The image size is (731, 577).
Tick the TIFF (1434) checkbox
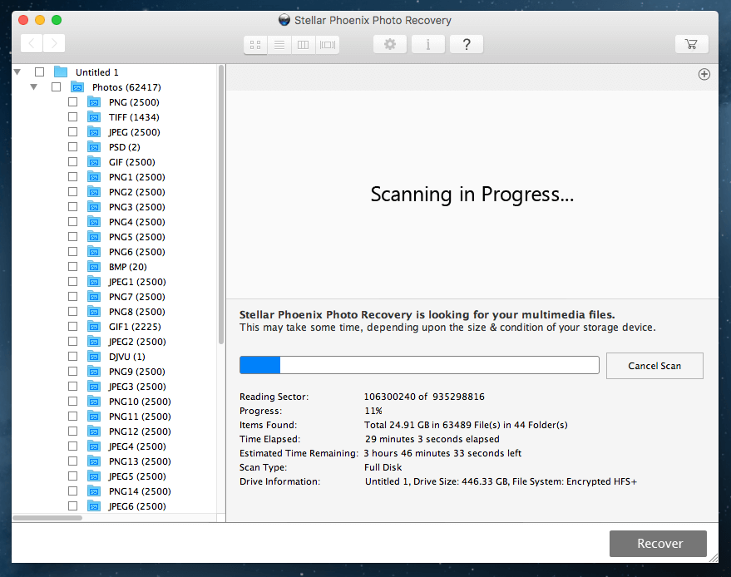72,117
